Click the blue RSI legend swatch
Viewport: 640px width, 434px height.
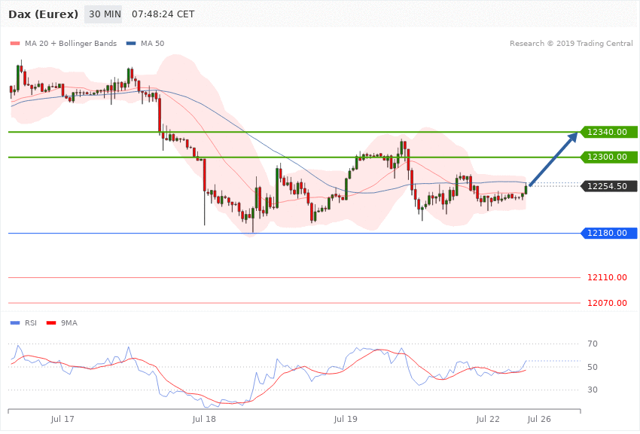pyautogui.click(x=15, y=323)
